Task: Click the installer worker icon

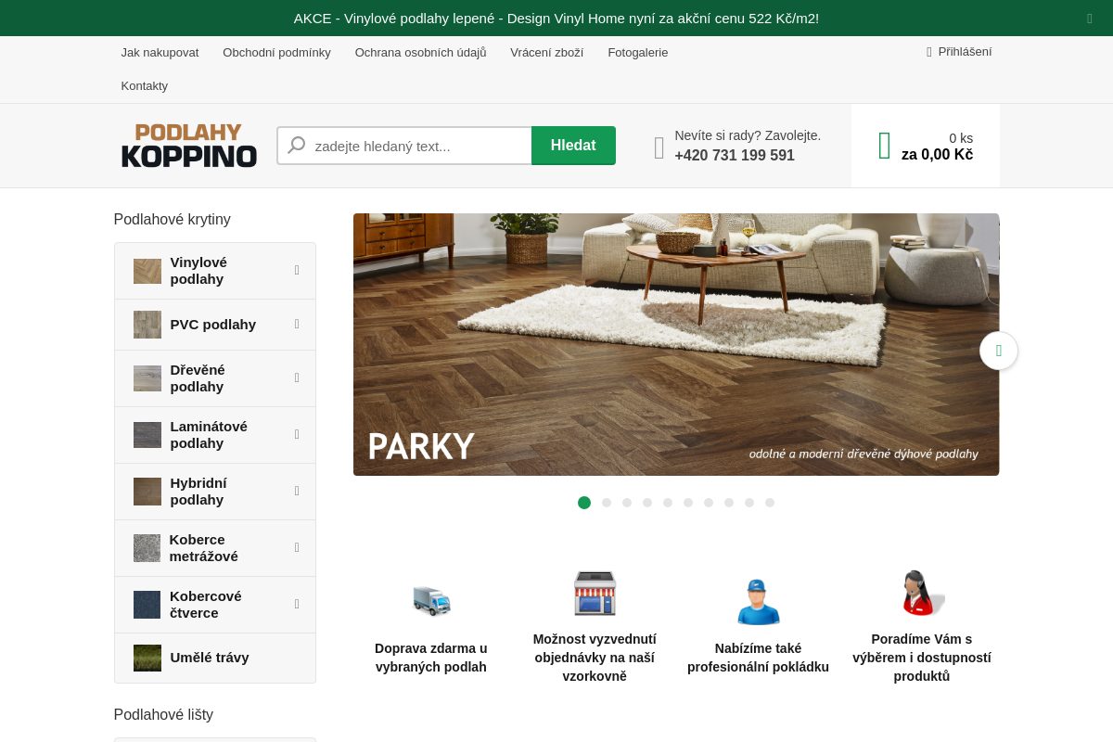Action: (758, 601)
